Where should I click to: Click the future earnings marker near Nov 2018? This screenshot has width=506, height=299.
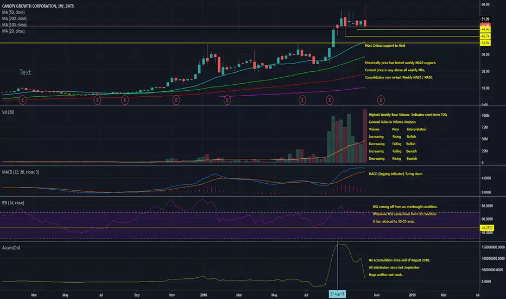point(381,100)
